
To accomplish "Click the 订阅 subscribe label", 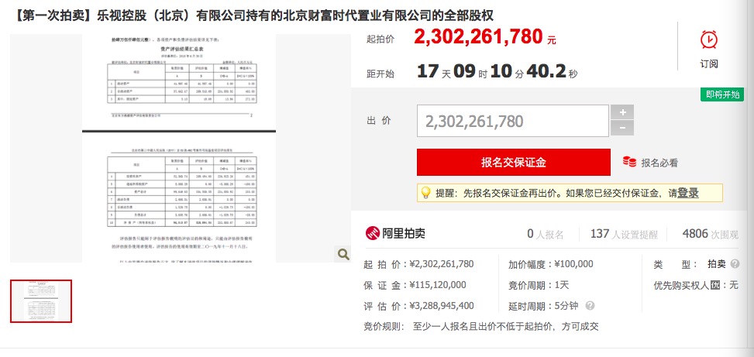I will (x=709, y=64).
